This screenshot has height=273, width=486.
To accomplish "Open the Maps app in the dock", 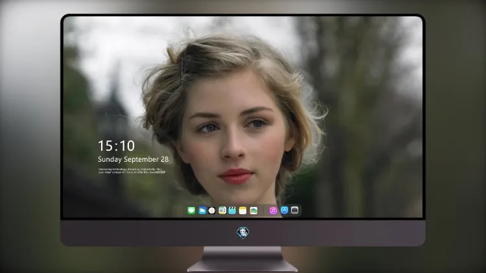I will click(222, 210).
